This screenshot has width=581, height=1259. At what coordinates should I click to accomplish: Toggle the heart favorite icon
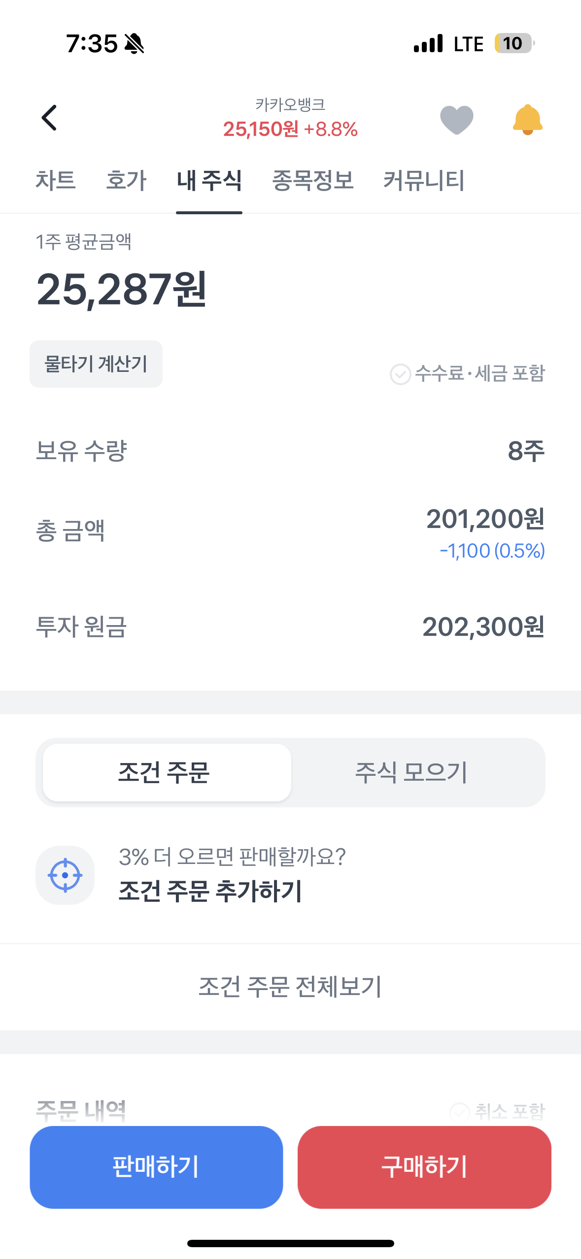[456, 119]
